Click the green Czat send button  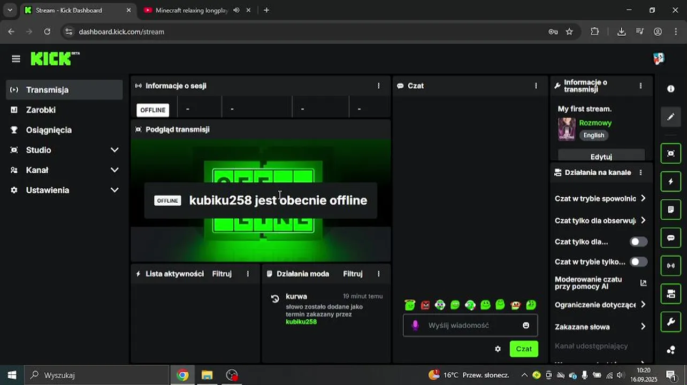click(x=524, y=349)
